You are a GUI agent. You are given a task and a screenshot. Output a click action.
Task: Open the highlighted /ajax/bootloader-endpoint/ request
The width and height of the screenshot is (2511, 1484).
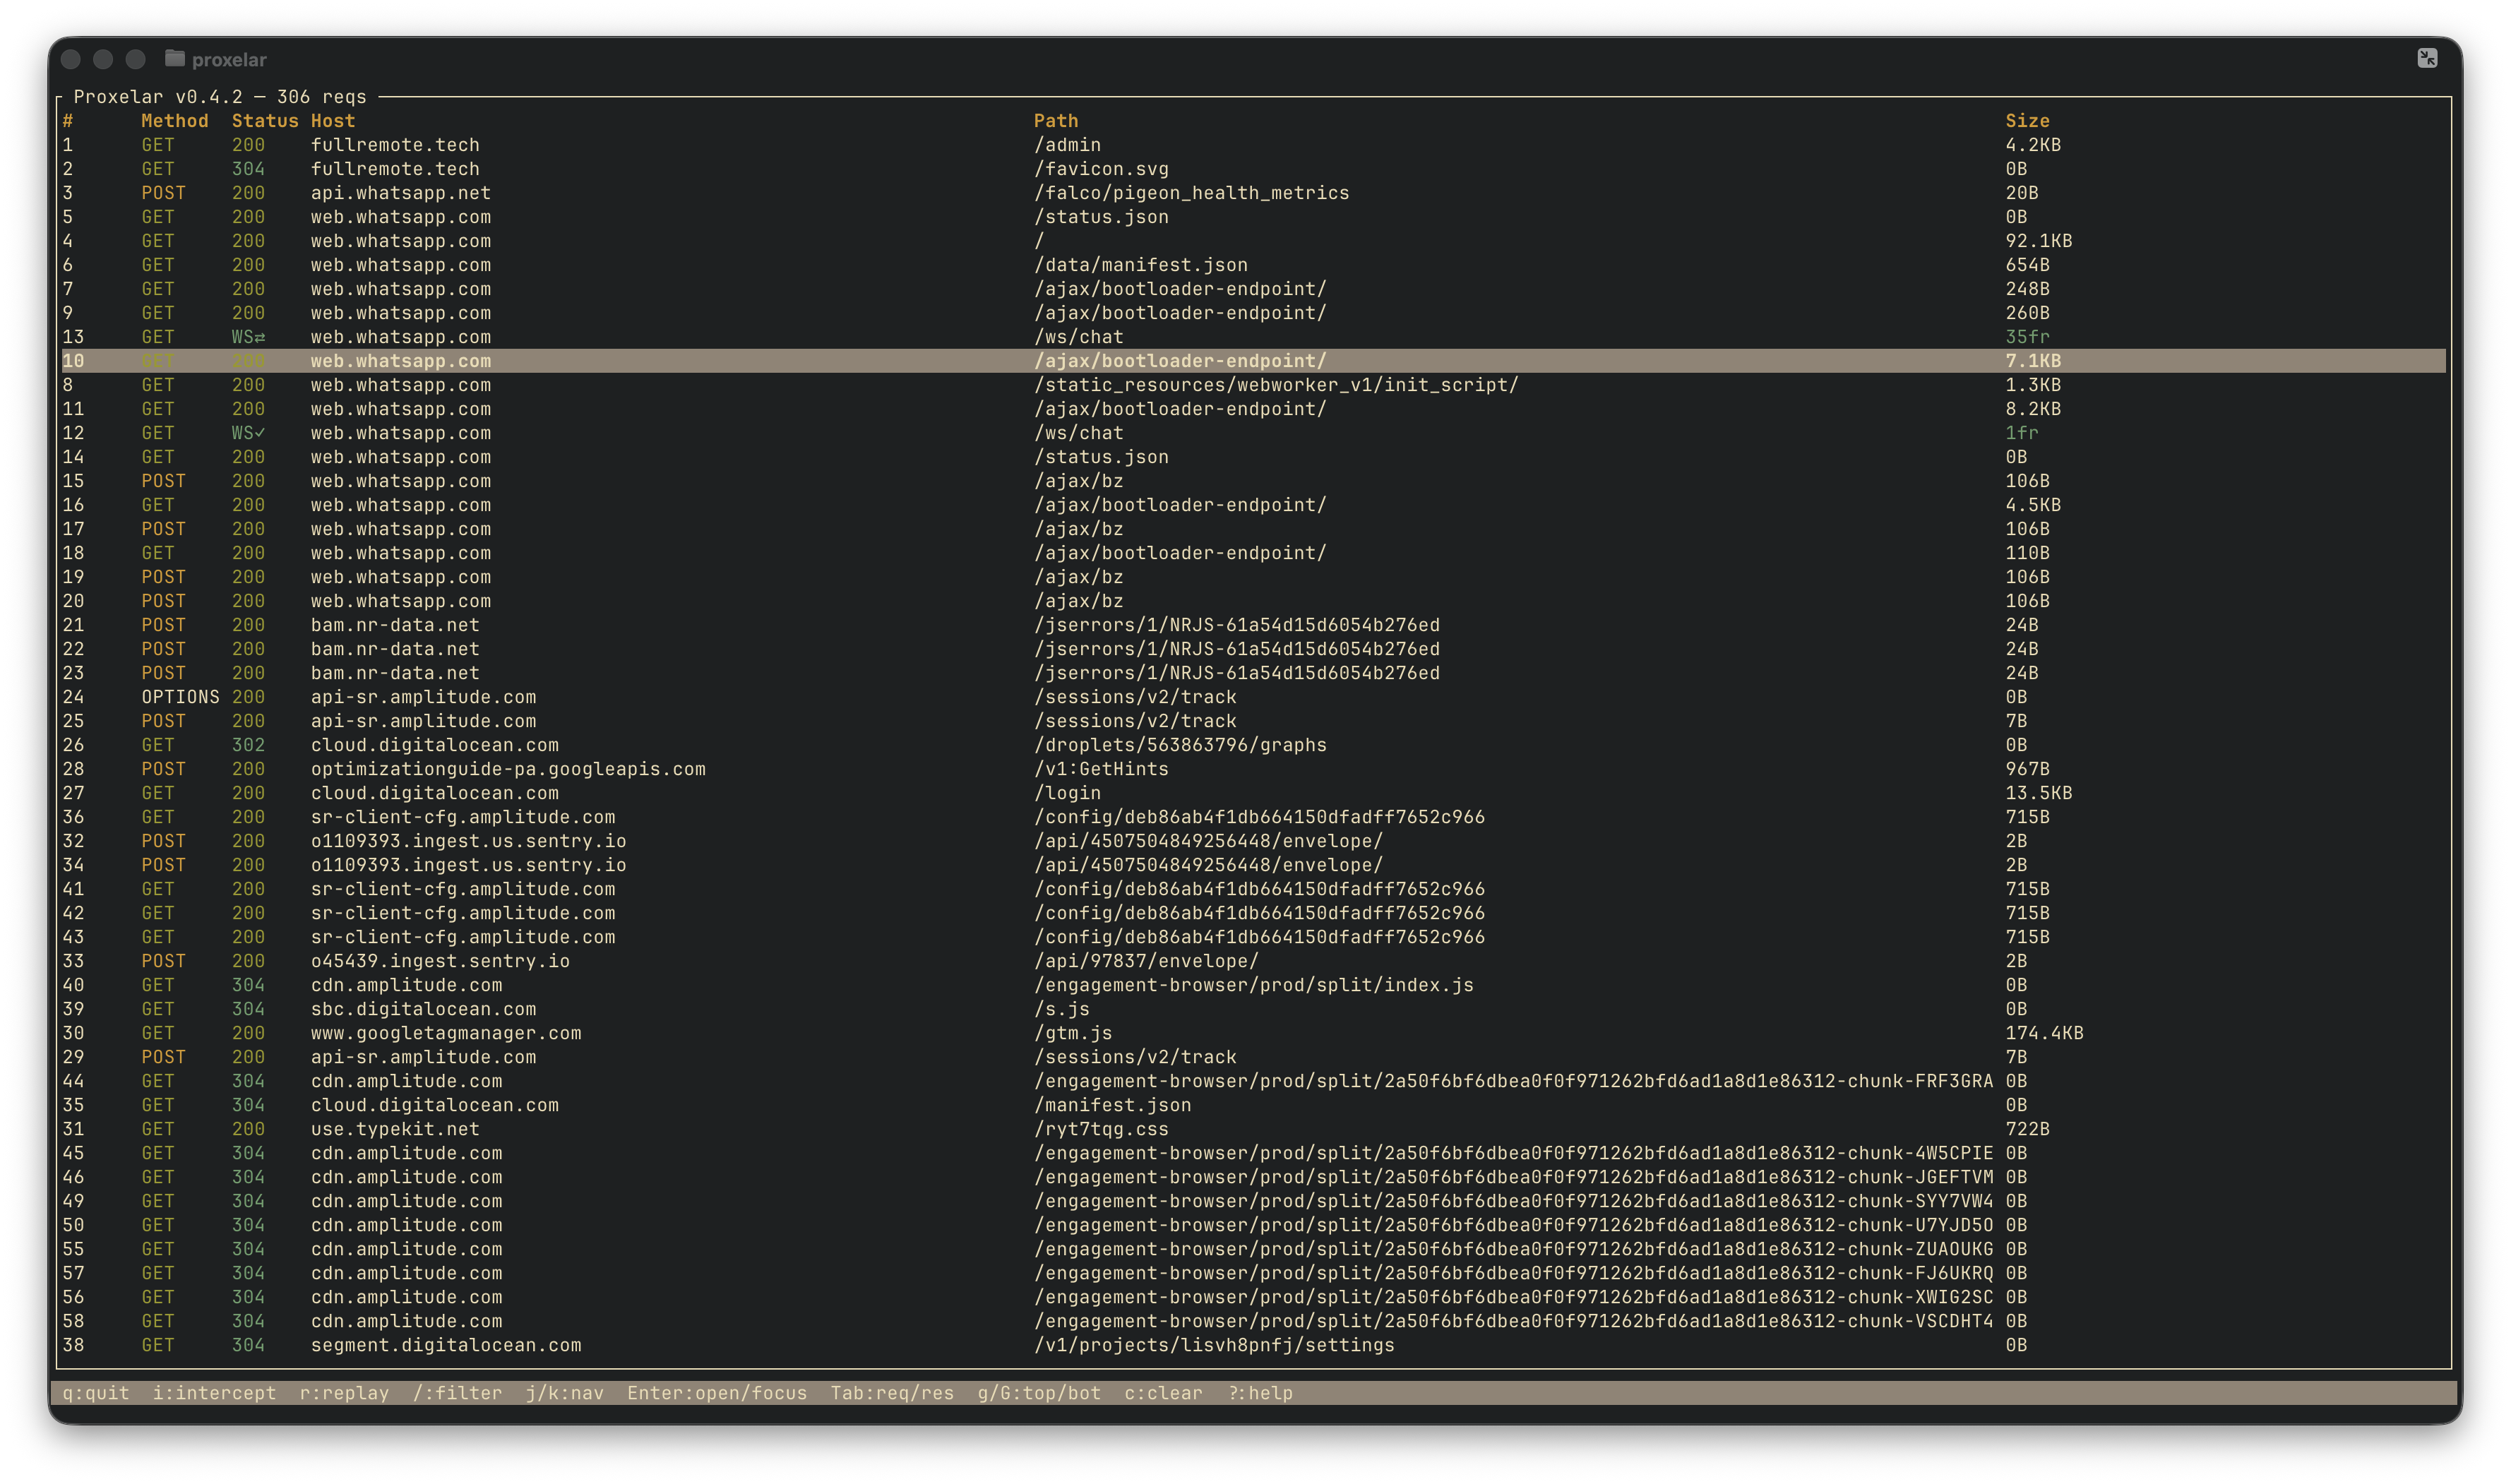coord(1180,361)
